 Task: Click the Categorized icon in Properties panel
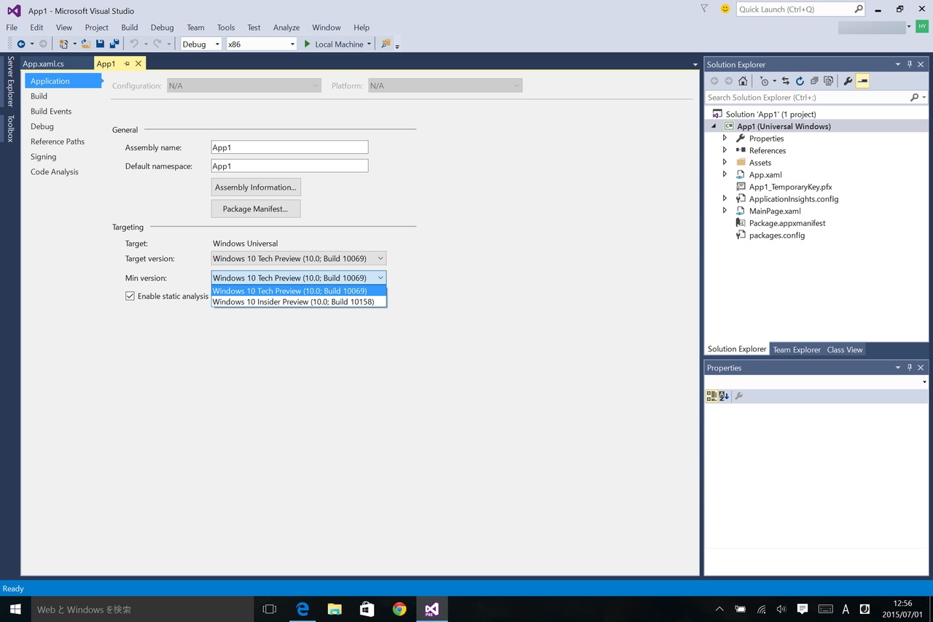pos(711,396)
